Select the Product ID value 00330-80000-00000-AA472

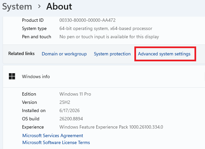coord(87,20)
